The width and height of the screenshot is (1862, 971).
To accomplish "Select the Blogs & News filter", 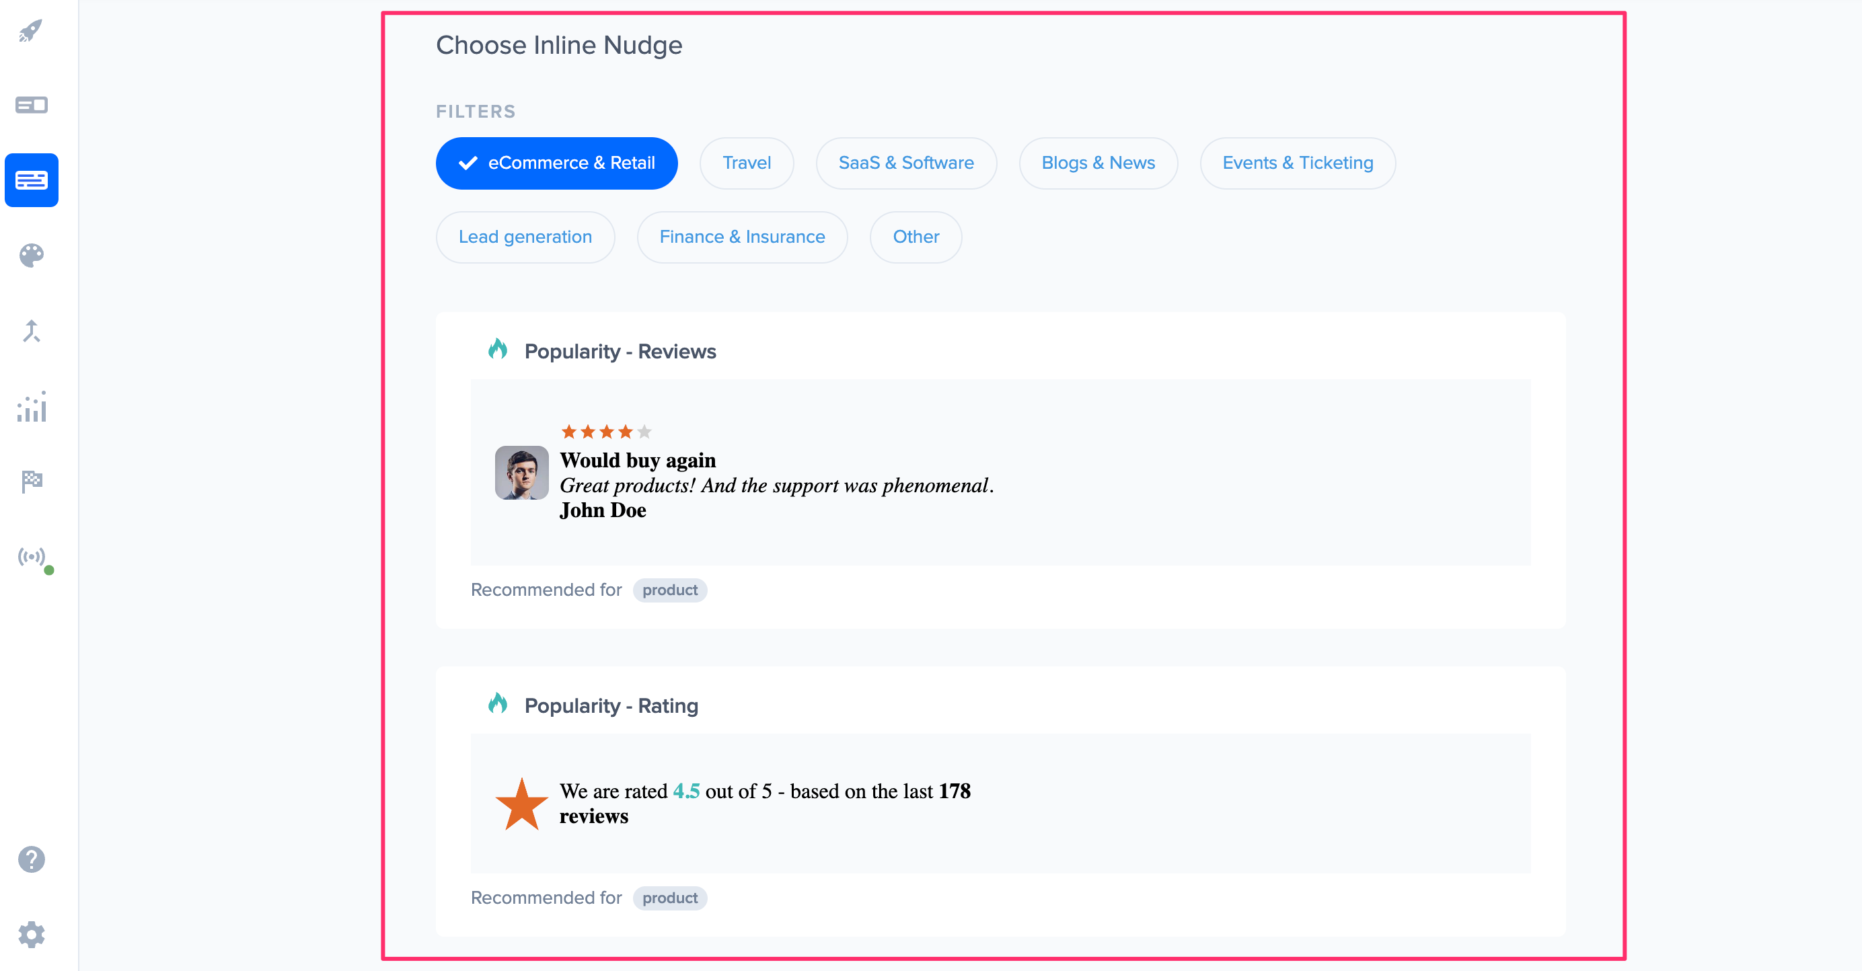I will tap(1097, 163).
